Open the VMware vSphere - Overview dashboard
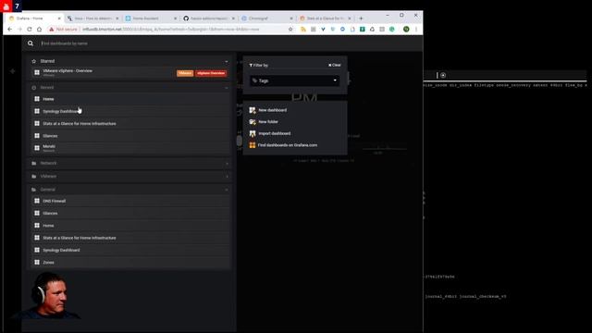The image size is (592, 333). coord(130,72)
